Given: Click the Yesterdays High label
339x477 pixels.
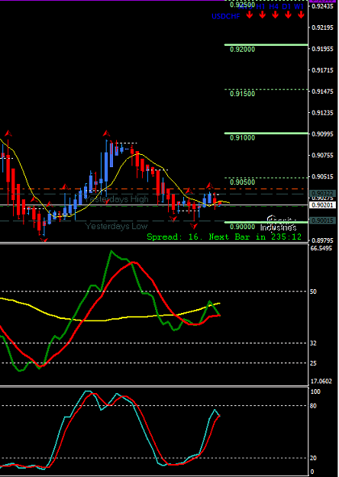Looking at the screenshot, I should click(x=117, y=199).
